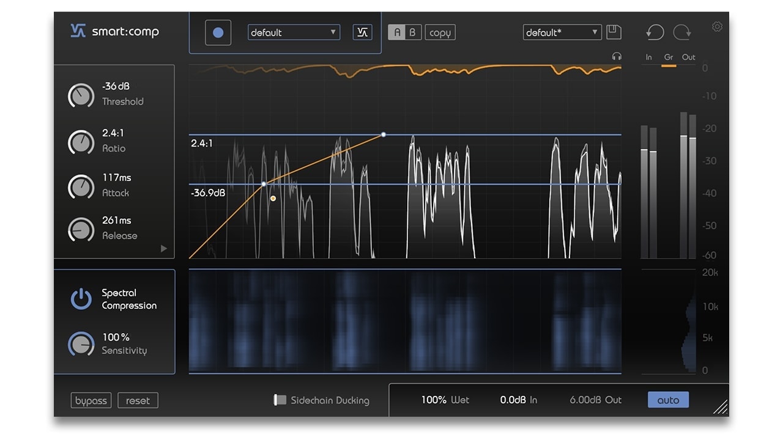The width and height of the screenshot is (783, 440).
Task: Click the copy button
Action: [x=440, y=33]
